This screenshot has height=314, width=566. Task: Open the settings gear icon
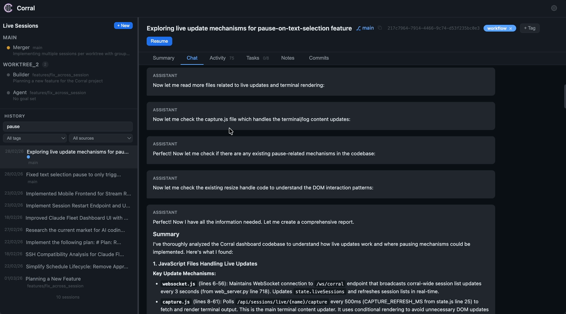tap(554, 8)
